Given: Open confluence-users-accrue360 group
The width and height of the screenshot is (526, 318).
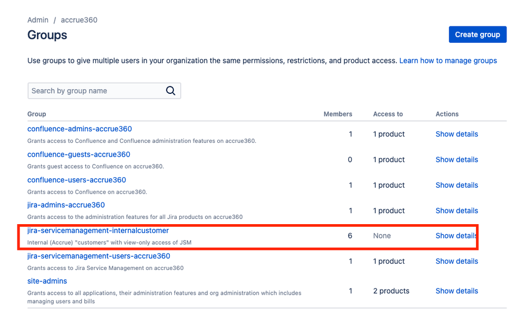Looking at the screenshot, I should [76, 180].
